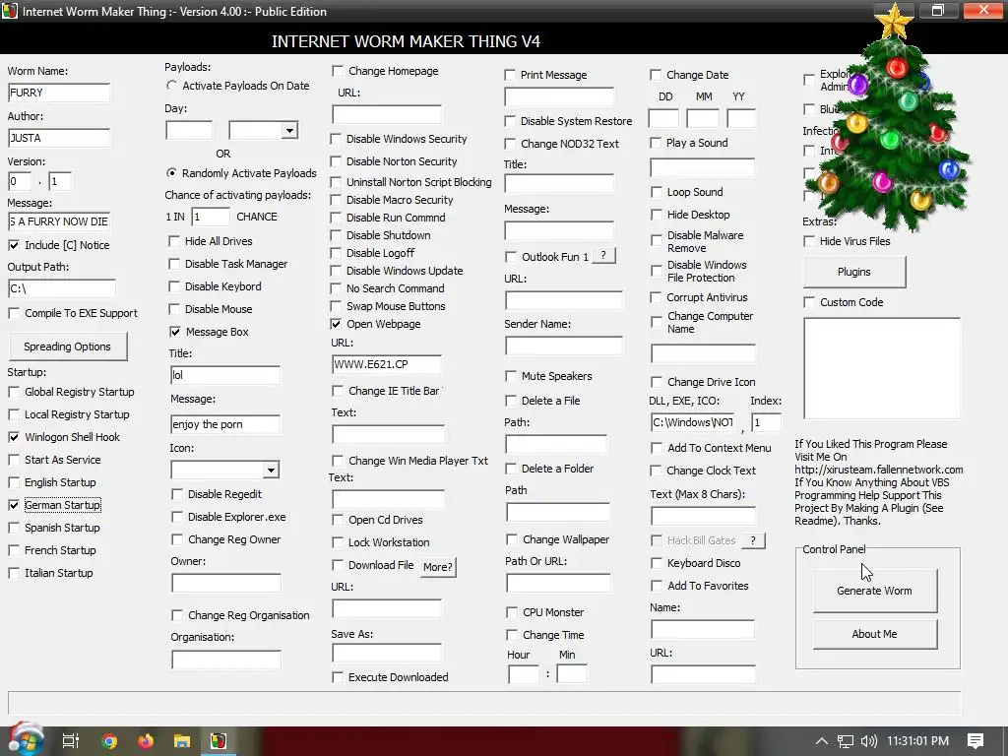Expand the Day month dropdown

289,131
